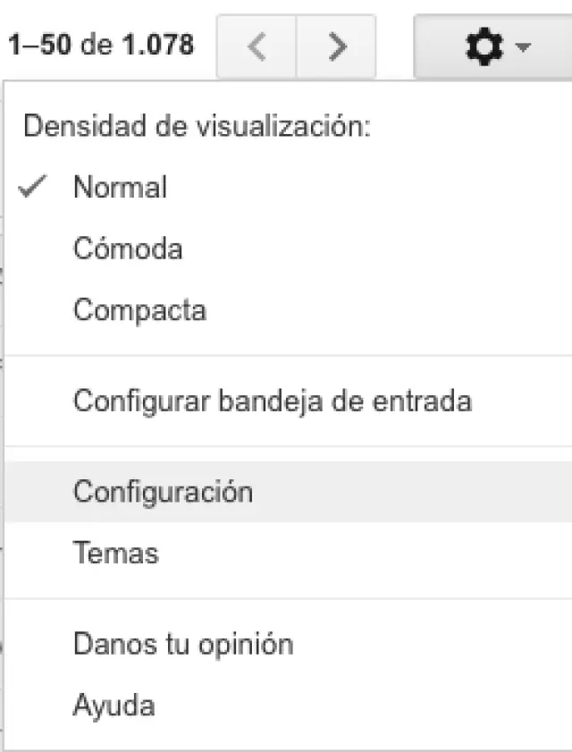
Task: Click the 1.078 total count text
Action: [x=157, y=45]
